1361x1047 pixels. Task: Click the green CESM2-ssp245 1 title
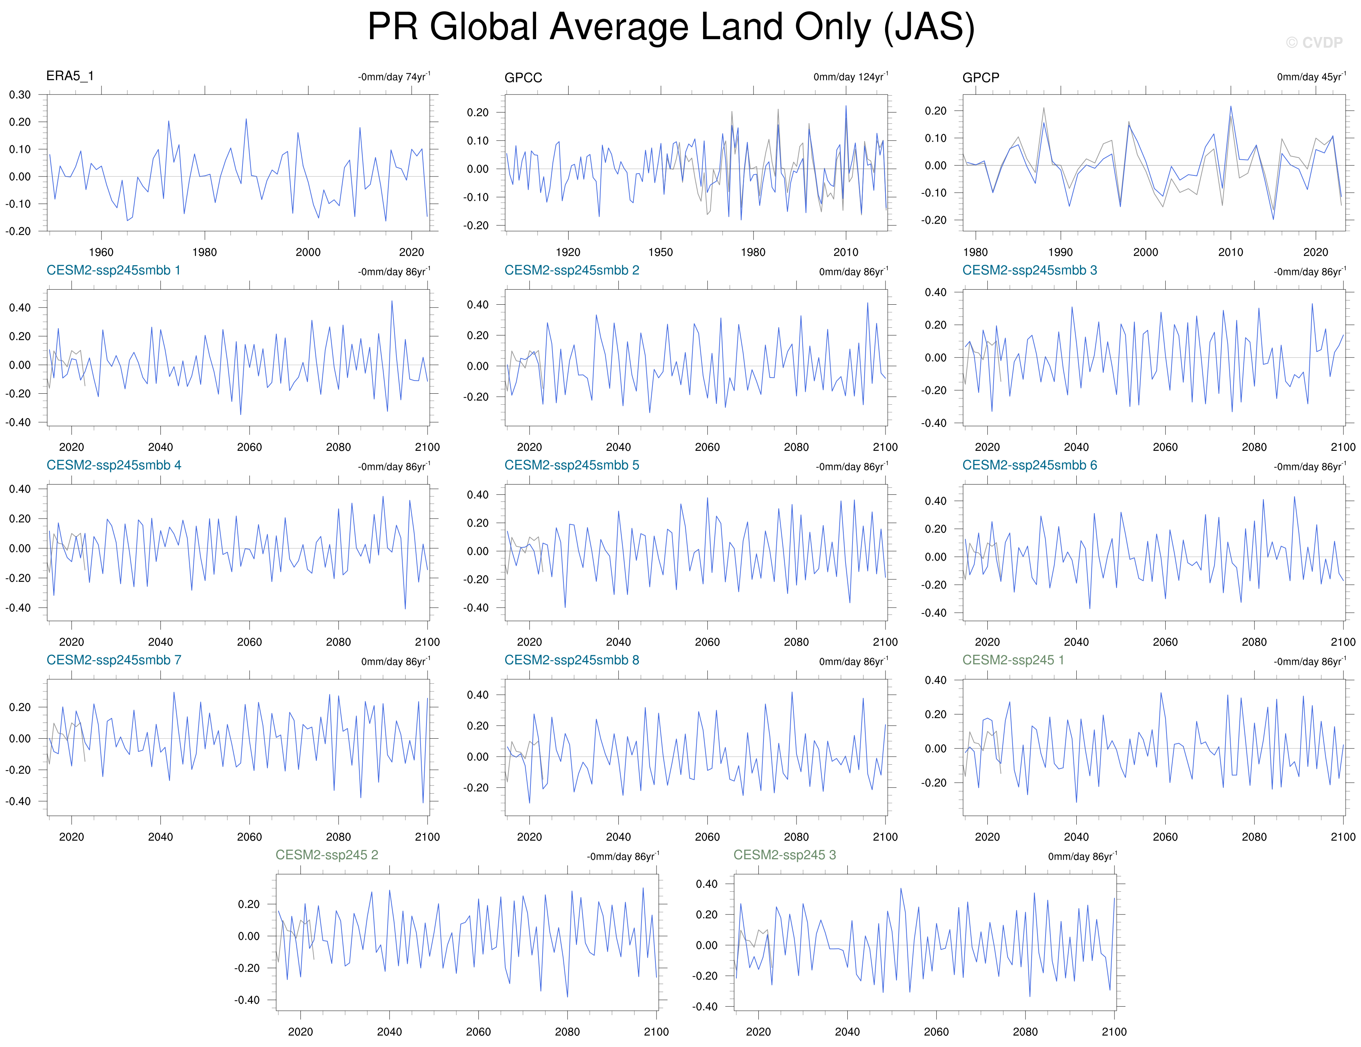[1013, 660]
